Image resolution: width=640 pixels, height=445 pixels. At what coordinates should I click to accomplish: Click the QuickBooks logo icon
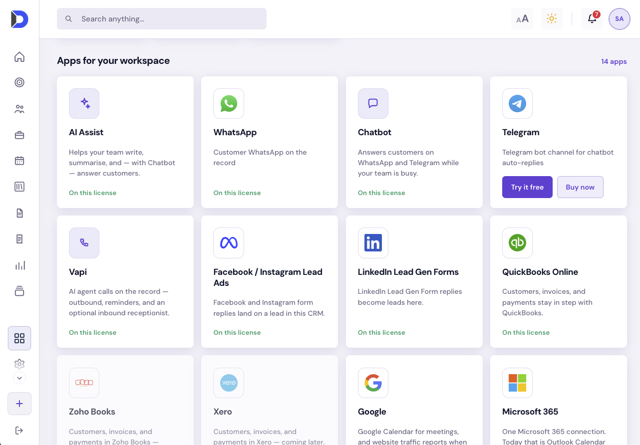point(517,243)
